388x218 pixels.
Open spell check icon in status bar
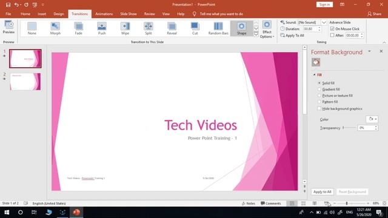[x=25, y=203]
